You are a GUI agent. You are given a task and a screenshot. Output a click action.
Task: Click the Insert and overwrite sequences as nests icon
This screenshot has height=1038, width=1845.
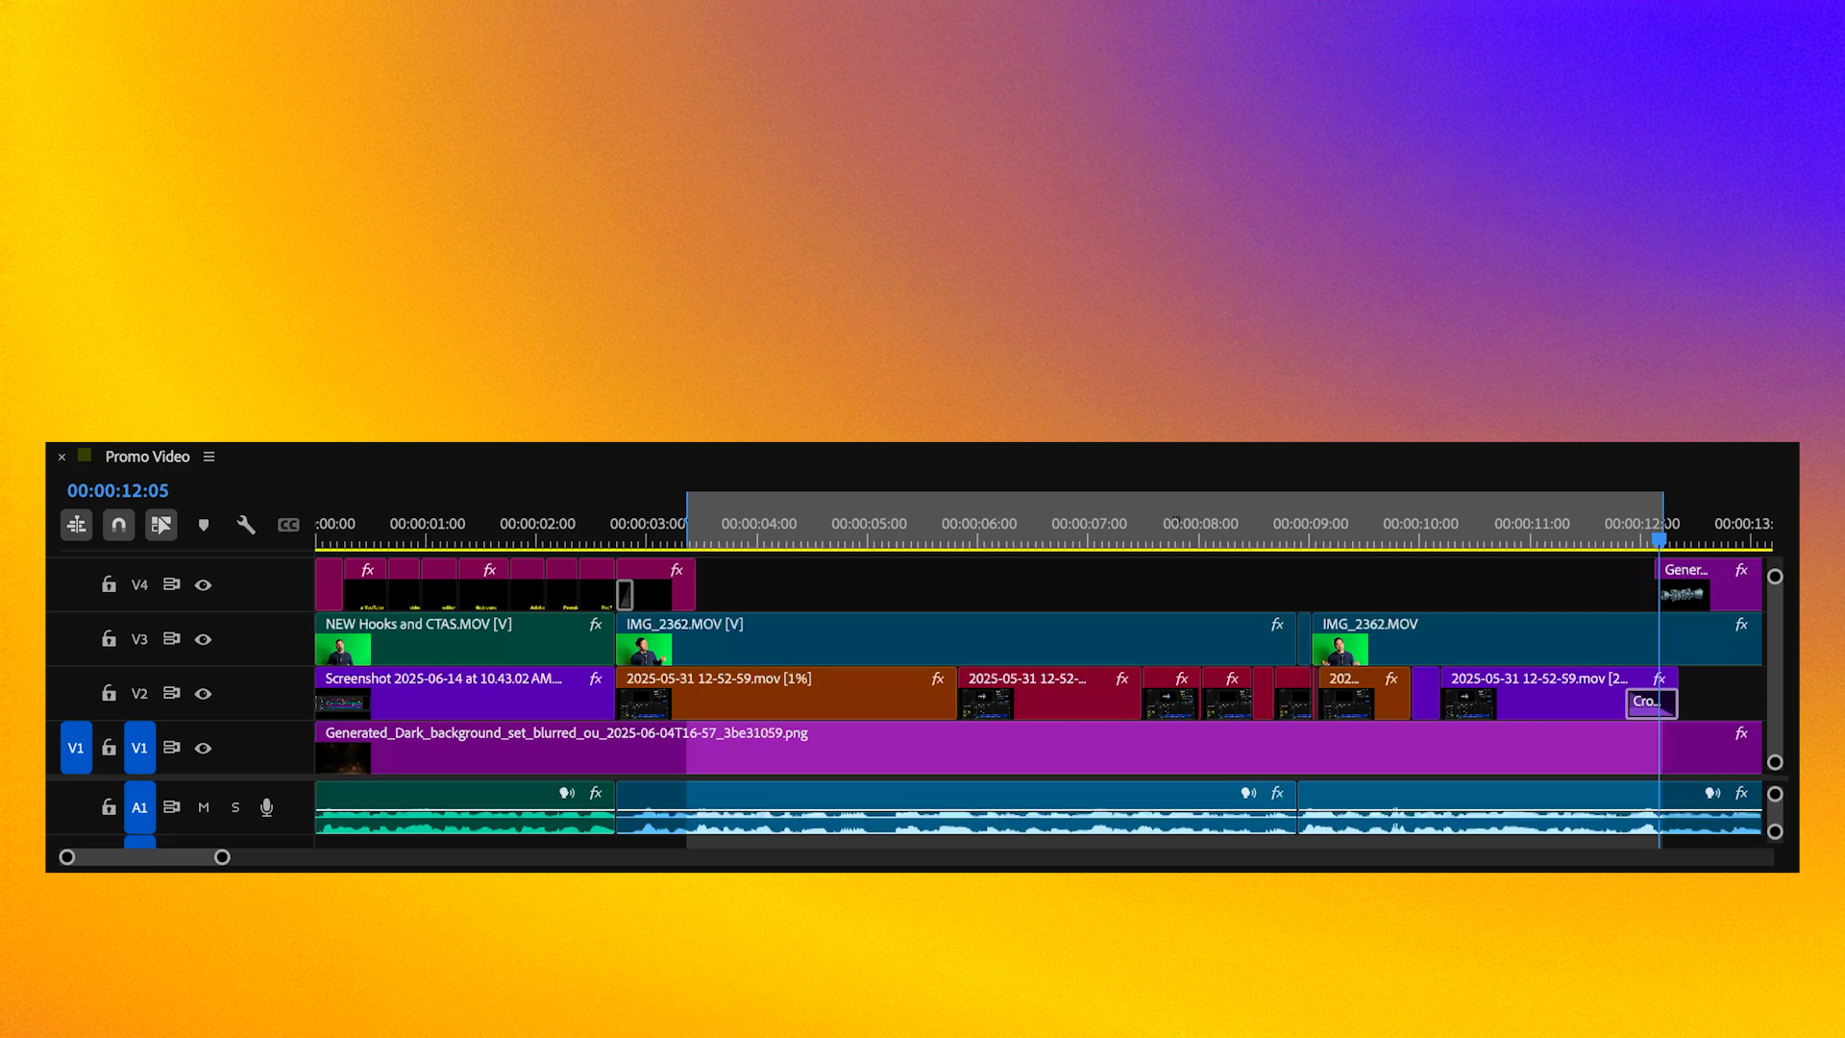pos(77,525)
